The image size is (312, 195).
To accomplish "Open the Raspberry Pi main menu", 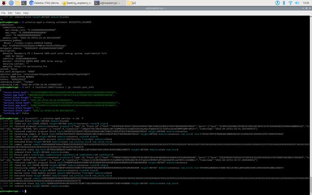I will (x=4, y=3).
